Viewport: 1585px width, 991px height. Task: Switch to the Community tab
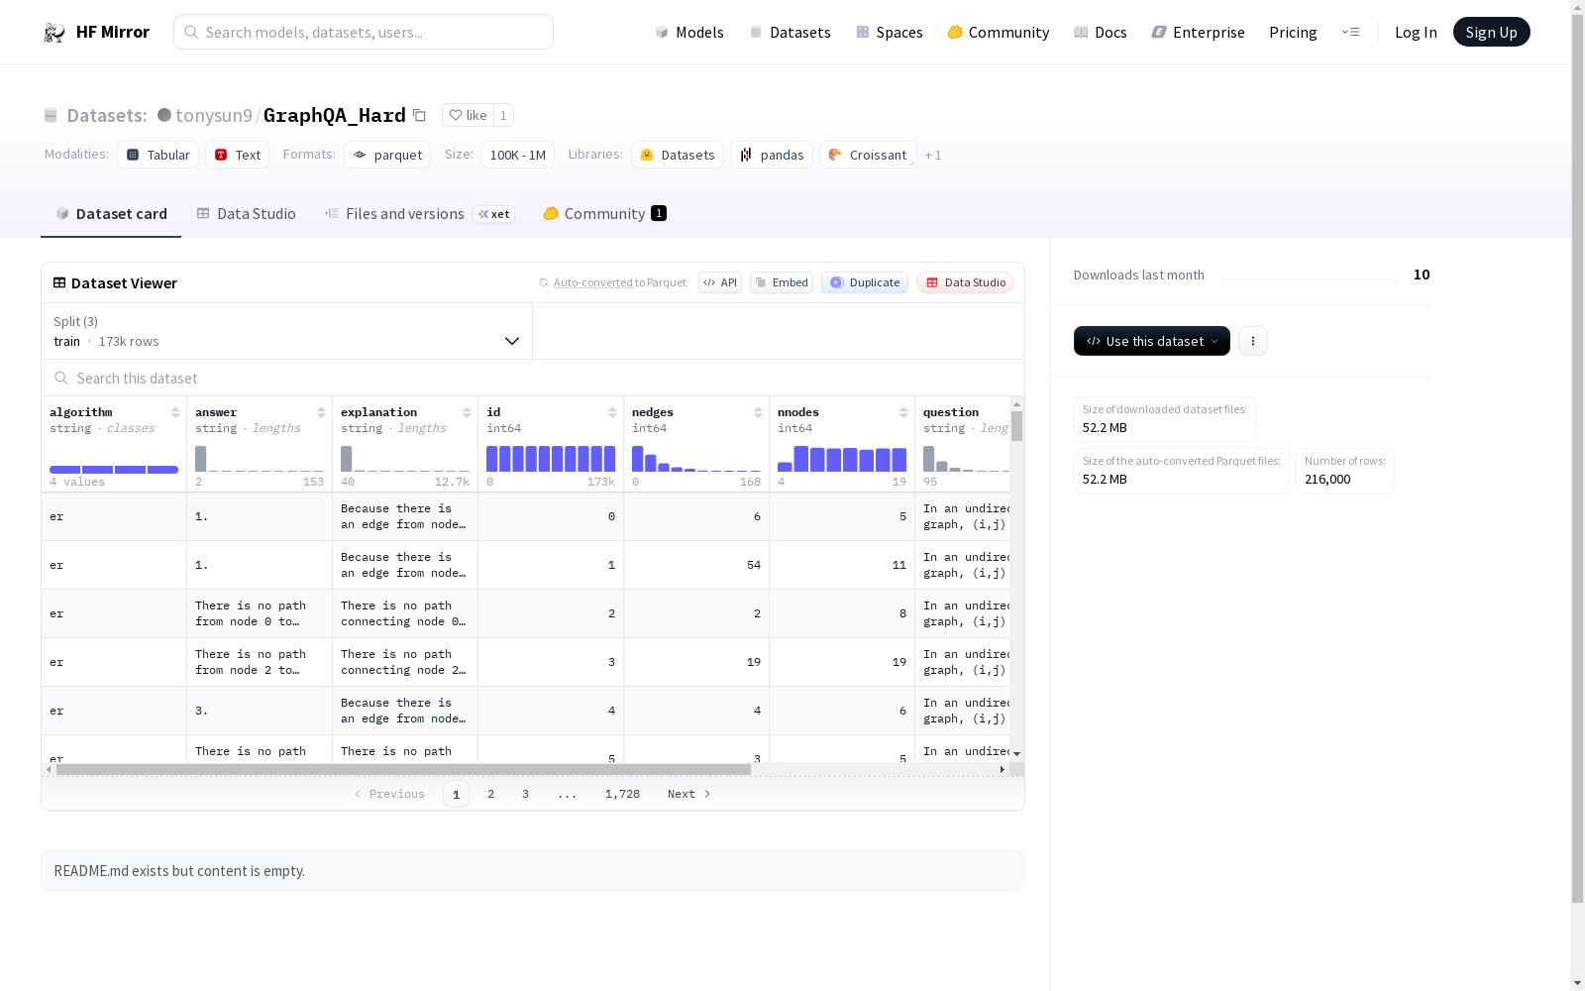[x=604, y=214]
